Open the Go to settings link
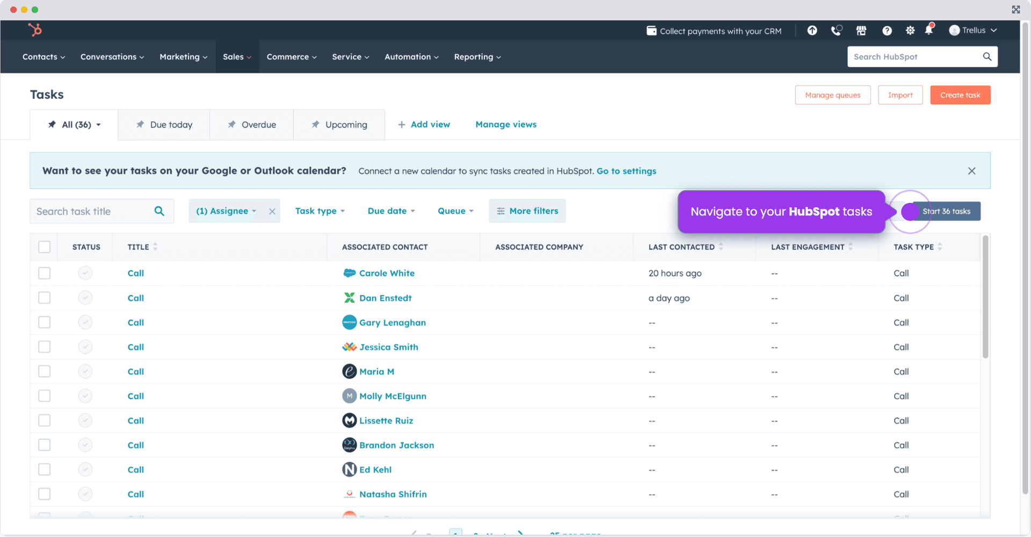Viewport: 1031px width, 537px height. 626,171
